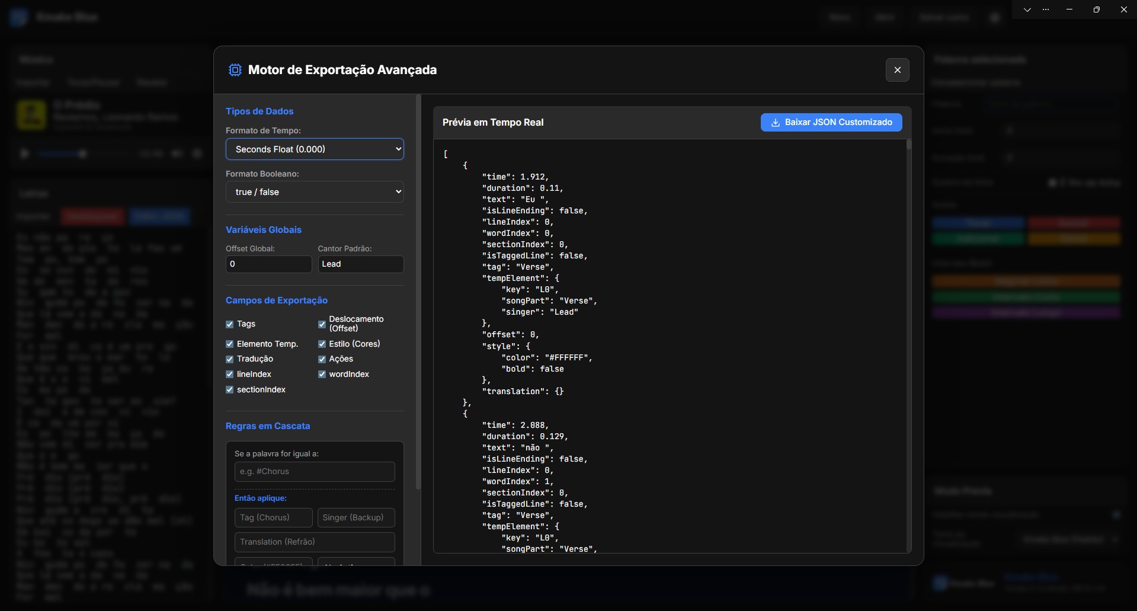Toggle the Ações checkbox

pos(322,359)
